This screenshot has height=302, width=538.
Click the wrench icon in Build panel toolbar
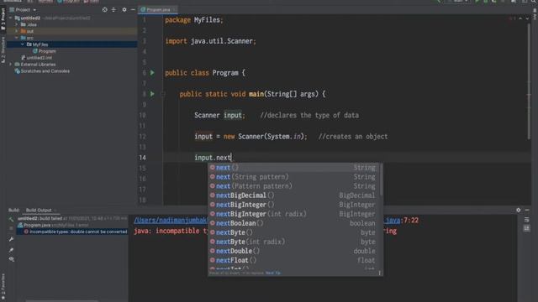[x=11, y=239]
